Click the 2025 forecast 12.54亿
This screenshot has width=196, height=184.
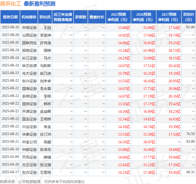(x=124, y=119)
